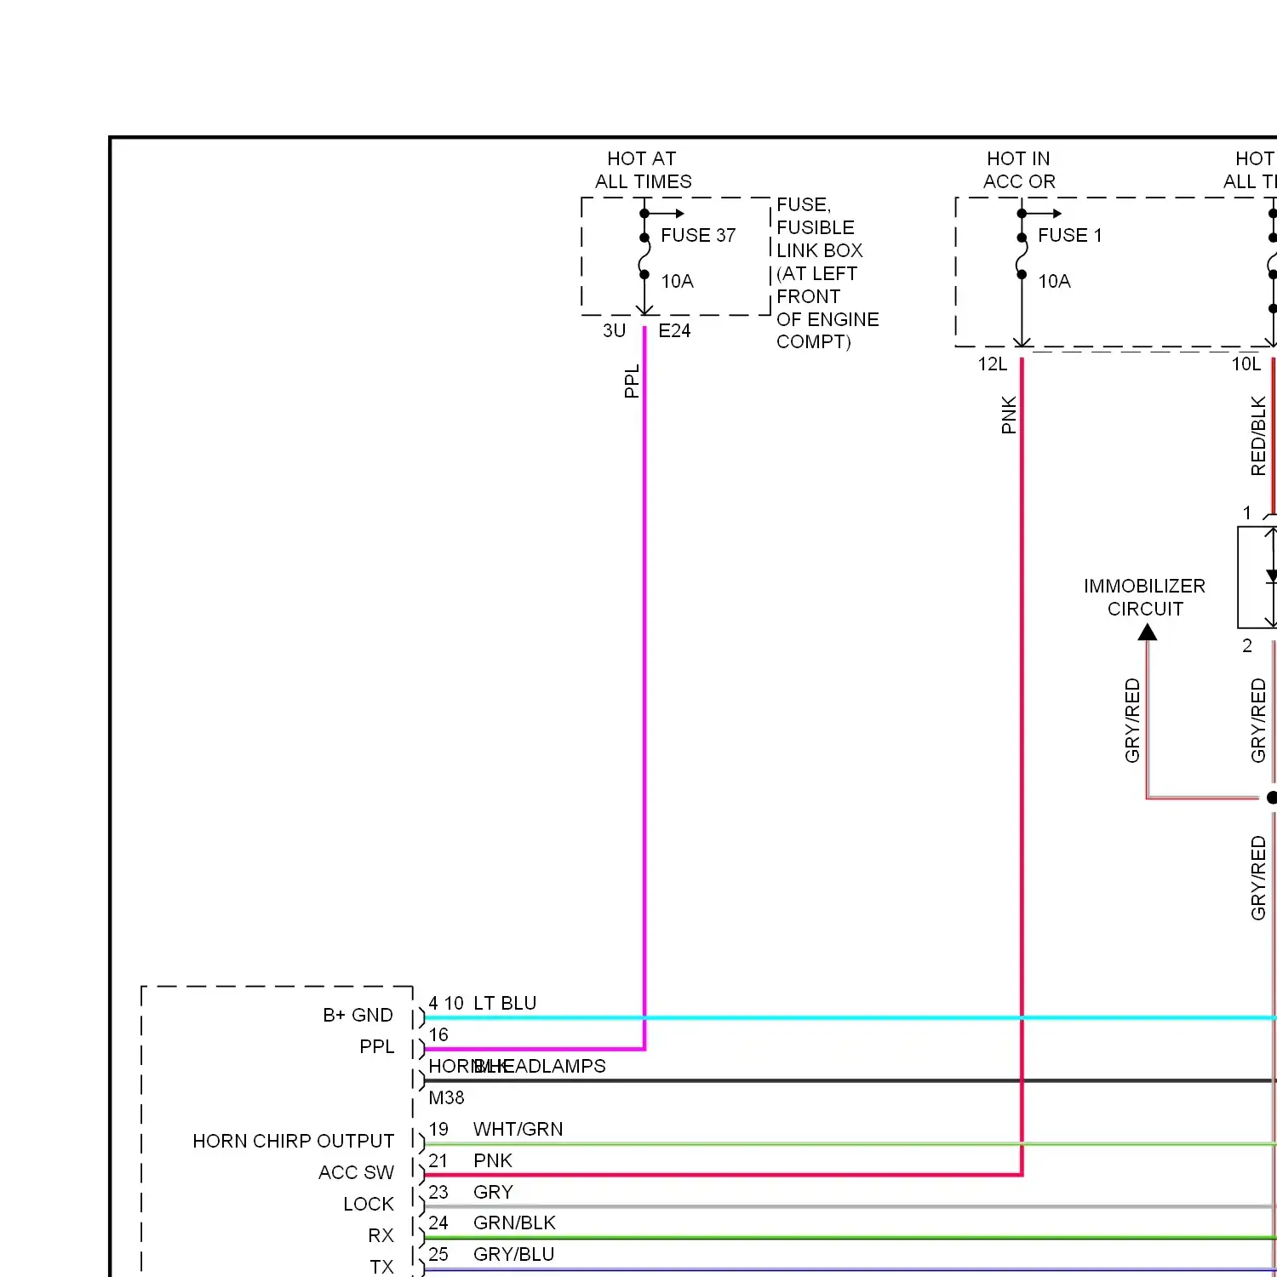Image resolution: width=1277 pixels, height=1277 pixels.
Task: Click the M38 connector label
Action: click(x=446, y=1097)
